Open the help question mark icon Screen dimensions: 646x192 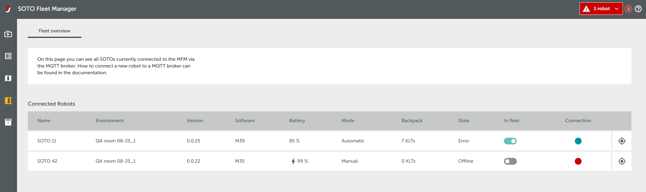click(638, 9)
